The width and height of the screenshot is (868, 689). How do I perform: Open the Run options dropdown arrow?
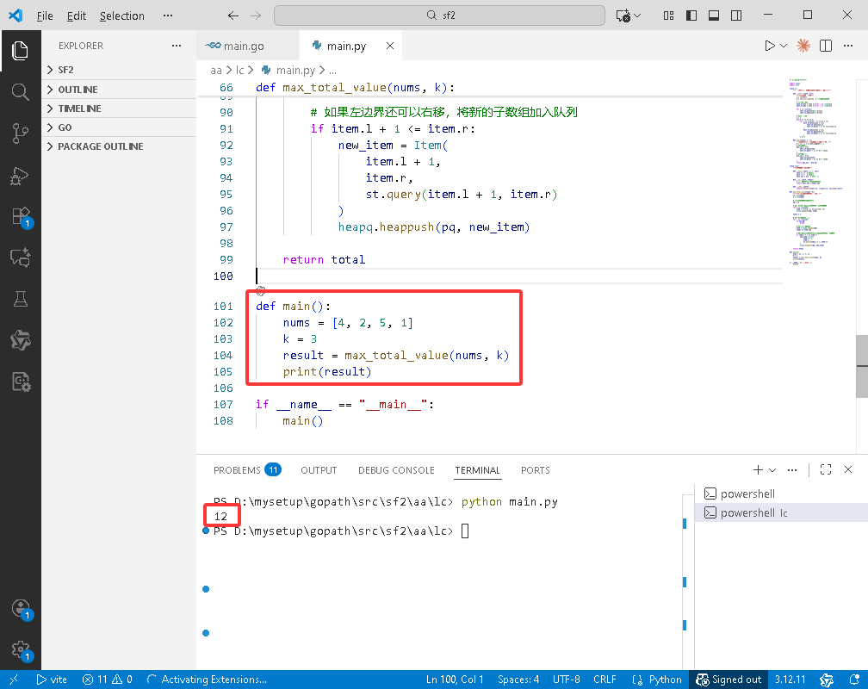[784, 46]
